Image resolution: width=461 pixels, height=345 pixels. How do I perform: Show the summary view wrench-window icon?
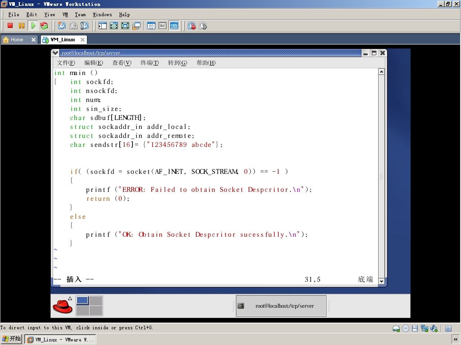click(151, 26)
